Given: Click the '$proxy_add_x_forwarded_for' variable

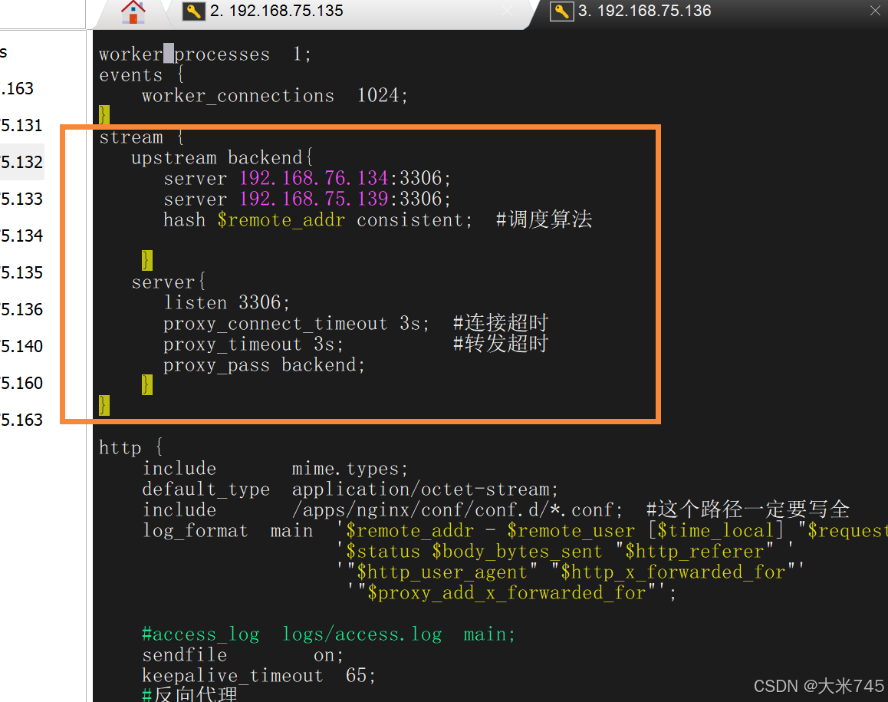Looking at the screenshot, I should tap(507, 592).
